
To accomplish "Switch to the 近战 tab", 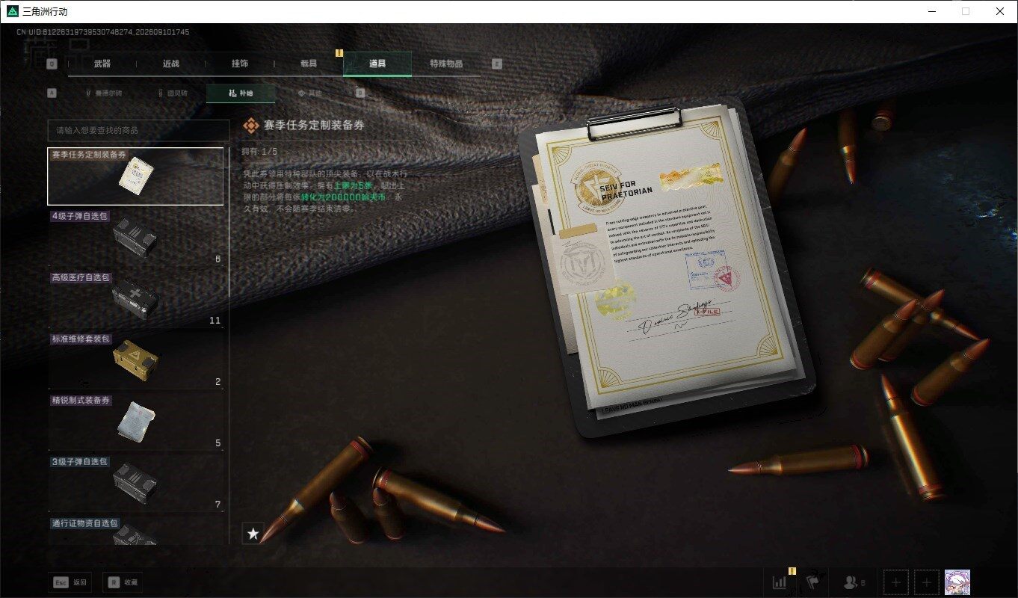I will (x=171, y=64).
